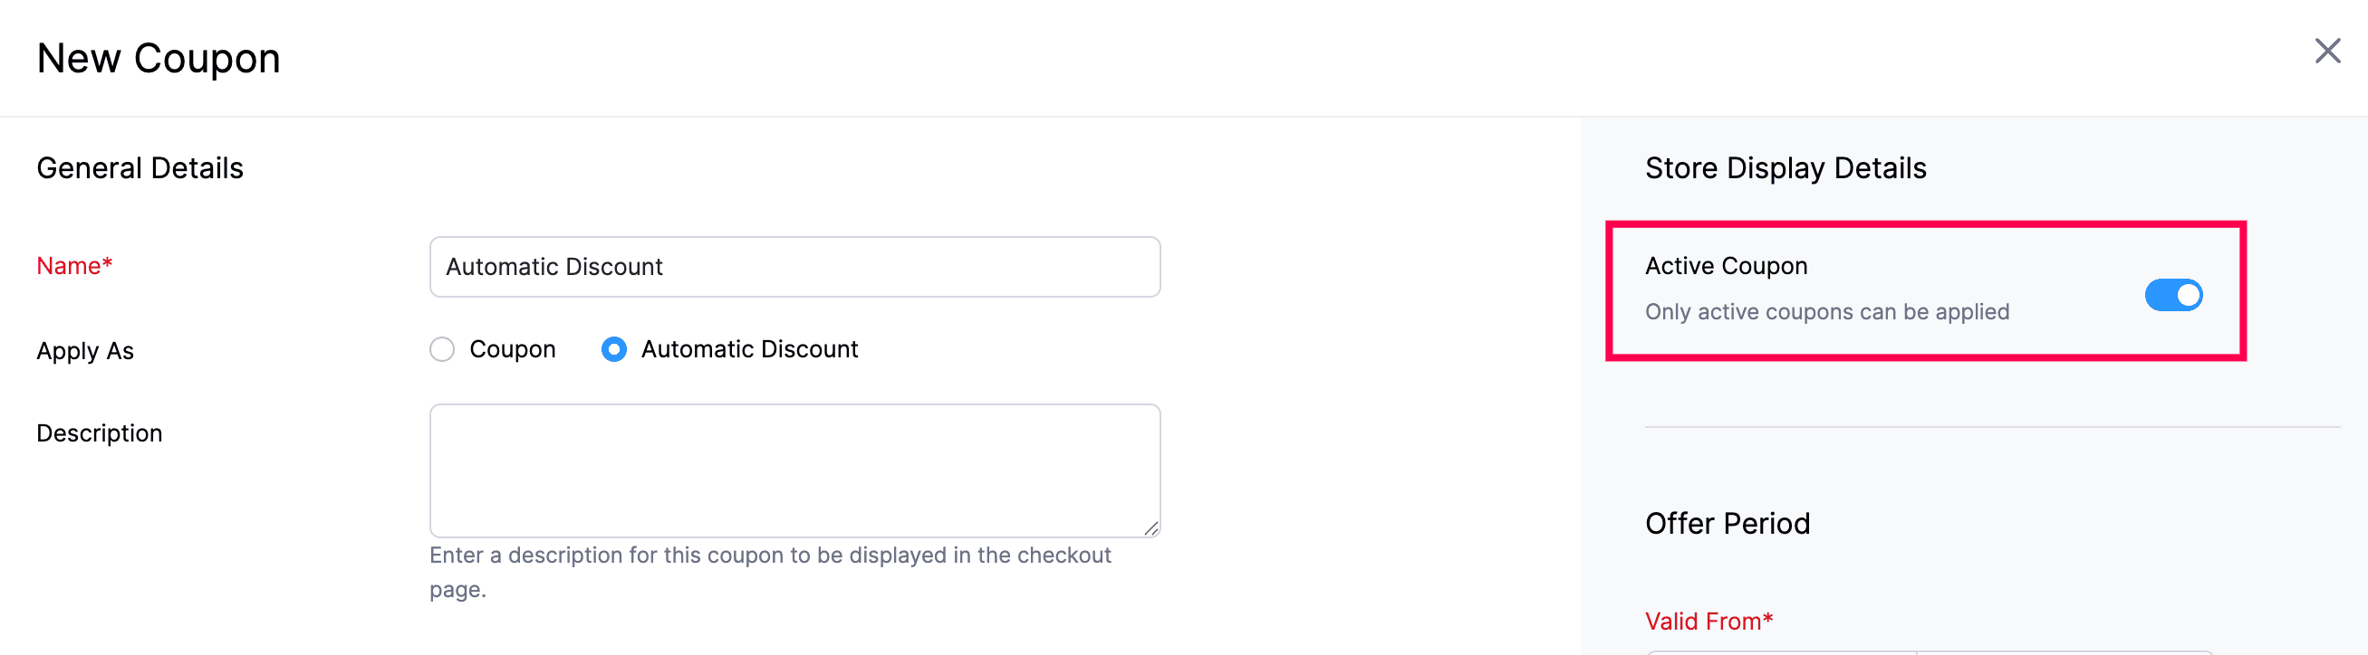
Task: Toggle the Active Coupon switch
Action: [2173, 295]
